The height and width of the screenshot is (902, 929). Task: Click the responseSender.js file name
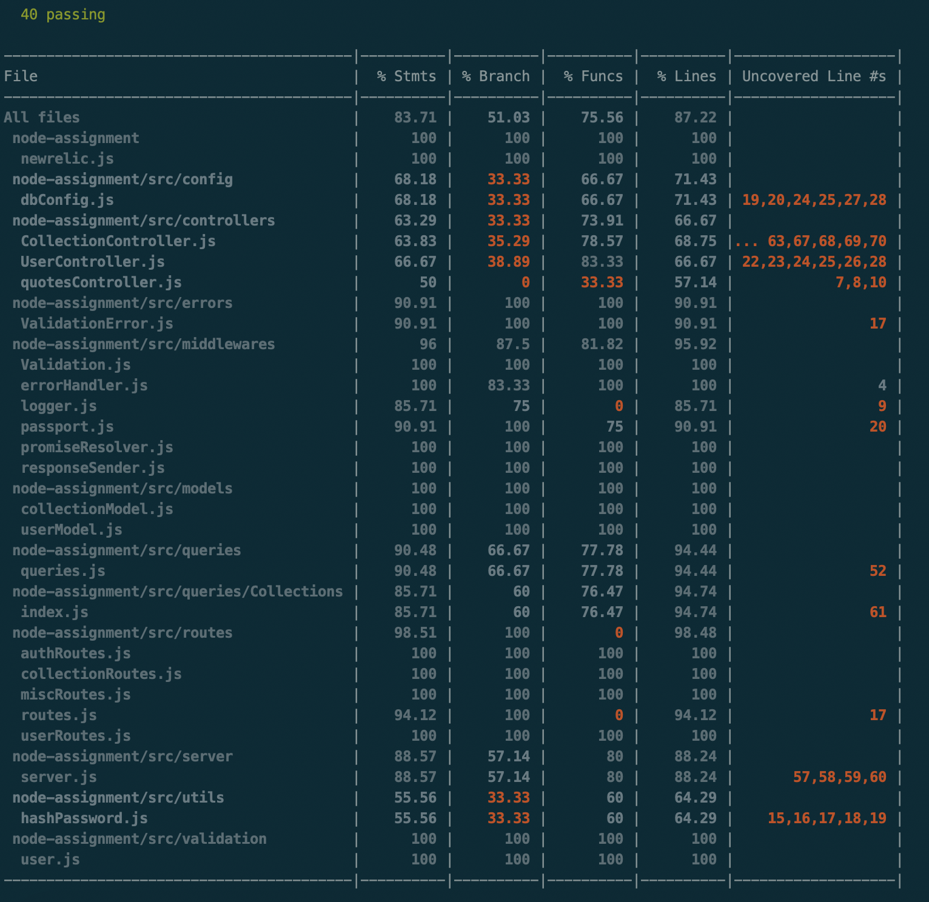(x=93, y=468)
